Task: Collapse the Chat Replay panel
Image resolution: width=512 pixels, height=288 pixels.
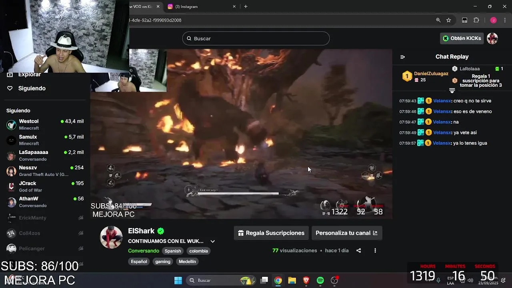Action: tap(402, 57)
